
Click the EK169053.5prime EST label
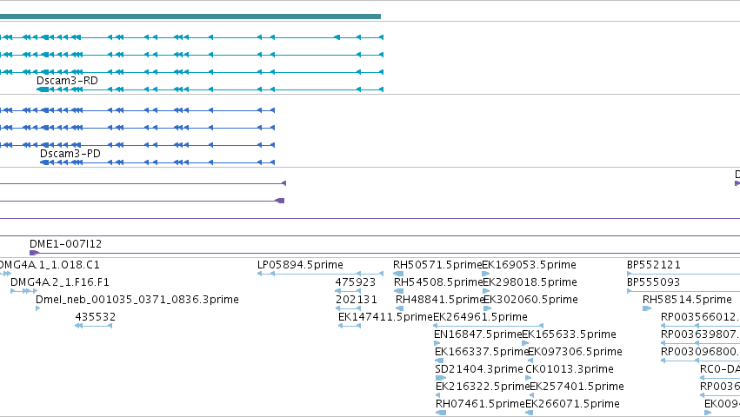pos(529,265)
